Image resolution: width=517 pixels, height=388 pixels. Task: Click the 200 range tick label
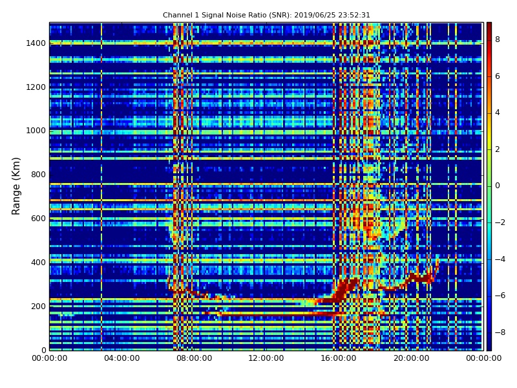[38, 306]
